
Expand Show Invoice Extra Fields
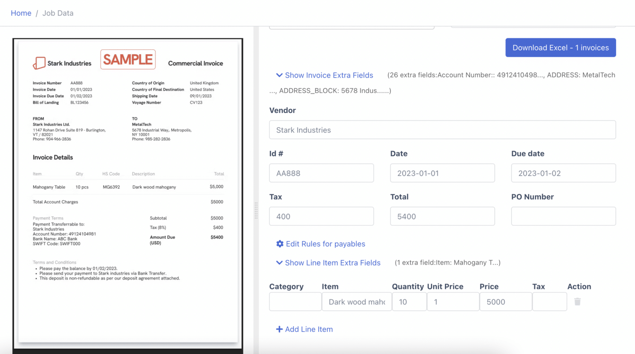pos(325,75)
